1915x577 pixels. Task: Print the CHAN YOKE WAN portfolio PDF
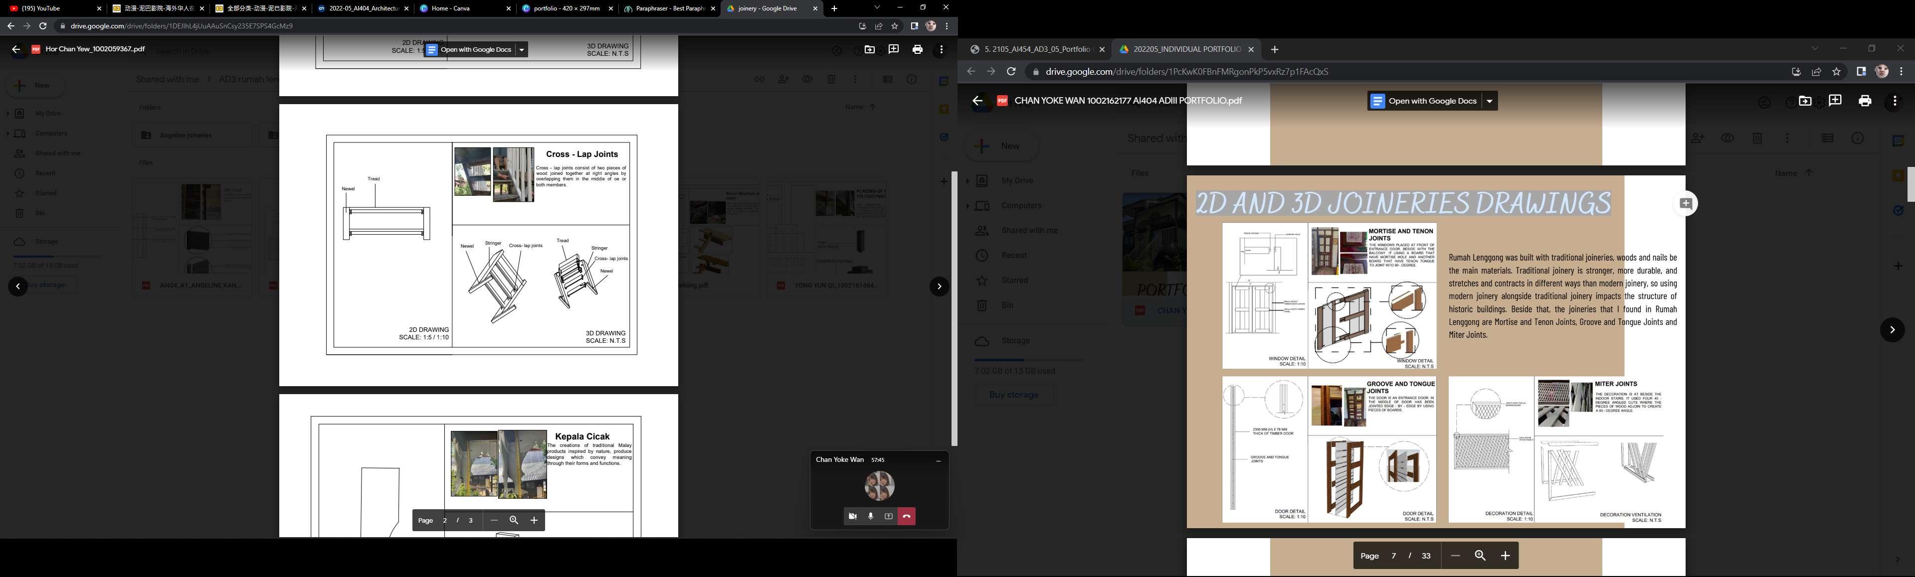(x=1865, y=101)
